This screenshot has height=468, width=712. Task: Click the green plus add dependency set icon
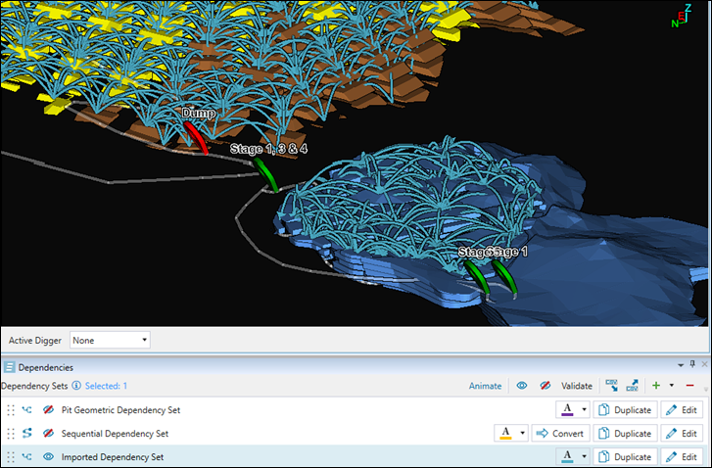click(655, 386)
